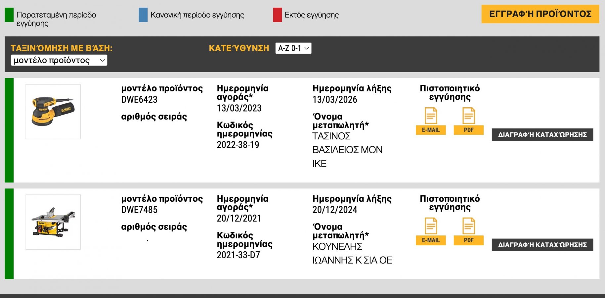Click the E-MAIL certificate icon for DWE6423

[431, 121]
